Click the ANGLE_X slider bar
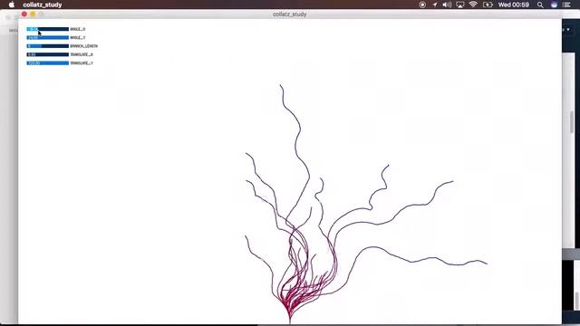Viewport: 580px width, 326px height. pyautogui.click(x=48, y=29)
